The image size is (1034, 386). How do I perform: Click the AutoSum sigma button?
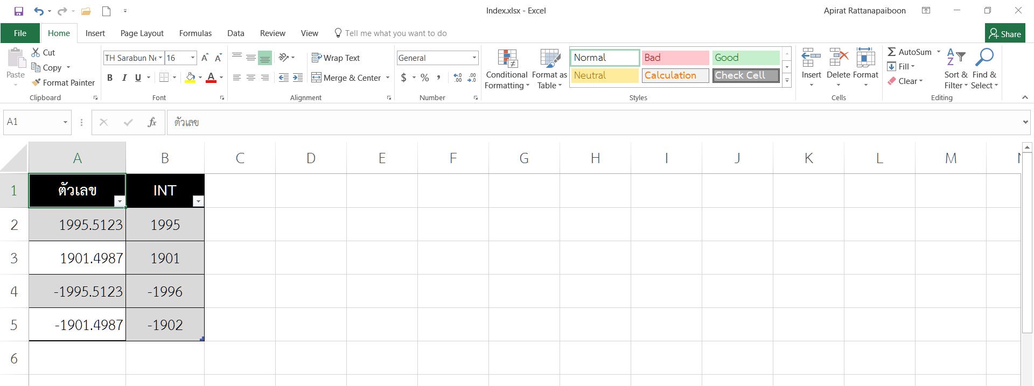[x=909, y=52]
